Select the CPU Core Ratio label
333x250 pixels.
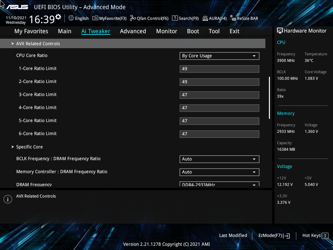tap(32, 55)
